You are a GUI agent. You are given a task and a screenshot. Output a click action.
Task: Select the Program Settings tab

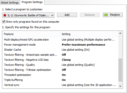pos(32,2)
